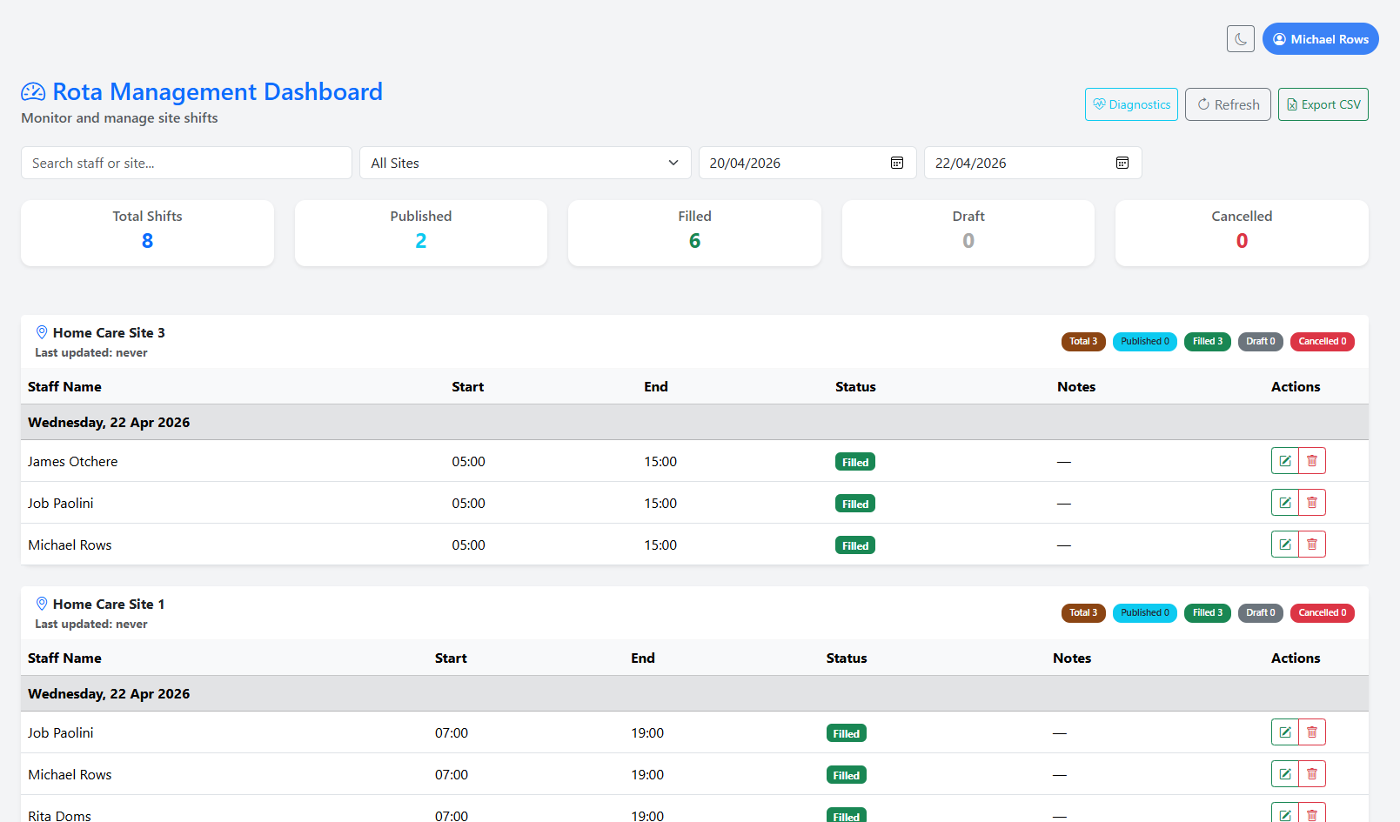Click the location pin icon for Home Care Site 3
The width and height of the screenshot is (1400, 822).
41,332
